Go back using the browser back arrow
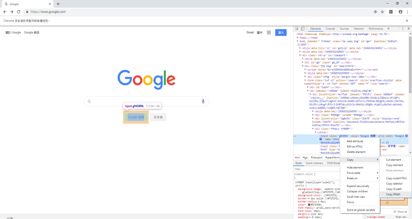This screenshot has height=219, width=412. click(x=5, y=11)
